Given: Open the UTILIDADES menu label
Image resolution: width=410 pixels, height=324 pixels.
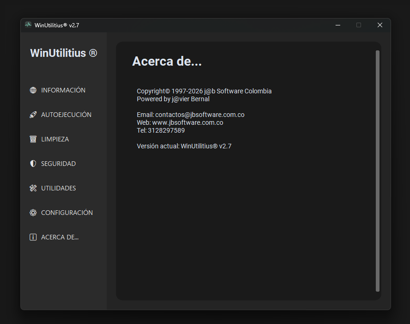Looking at the screenshot, I should pyautogui.click(x=58, y=188).
